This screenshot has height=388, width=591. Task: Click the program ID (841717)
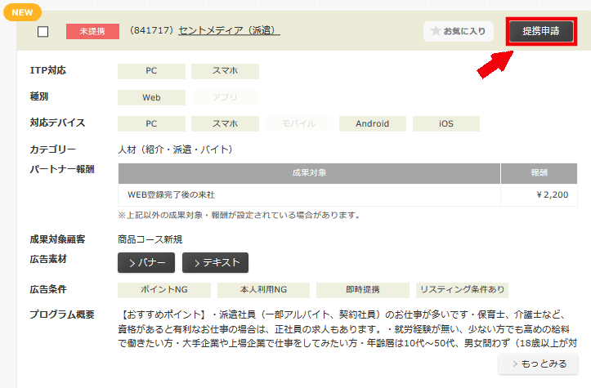tap(150, 30)
